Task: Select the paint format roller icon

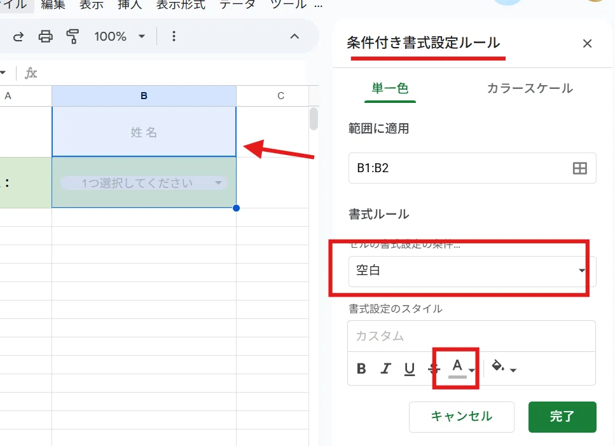Action: click(73, 36)
